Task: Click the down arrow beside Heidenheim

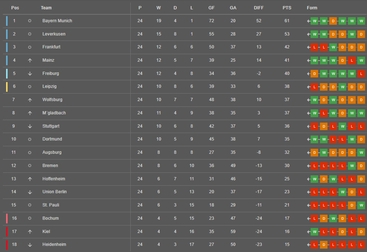Action: coord(30,245)
